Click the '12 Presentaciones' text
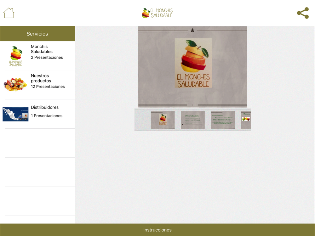 pos(48,87)
